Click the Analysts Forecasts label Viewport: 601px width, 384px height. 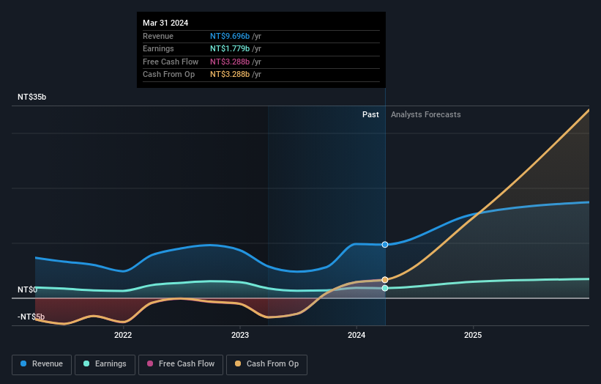click(426, 115)
